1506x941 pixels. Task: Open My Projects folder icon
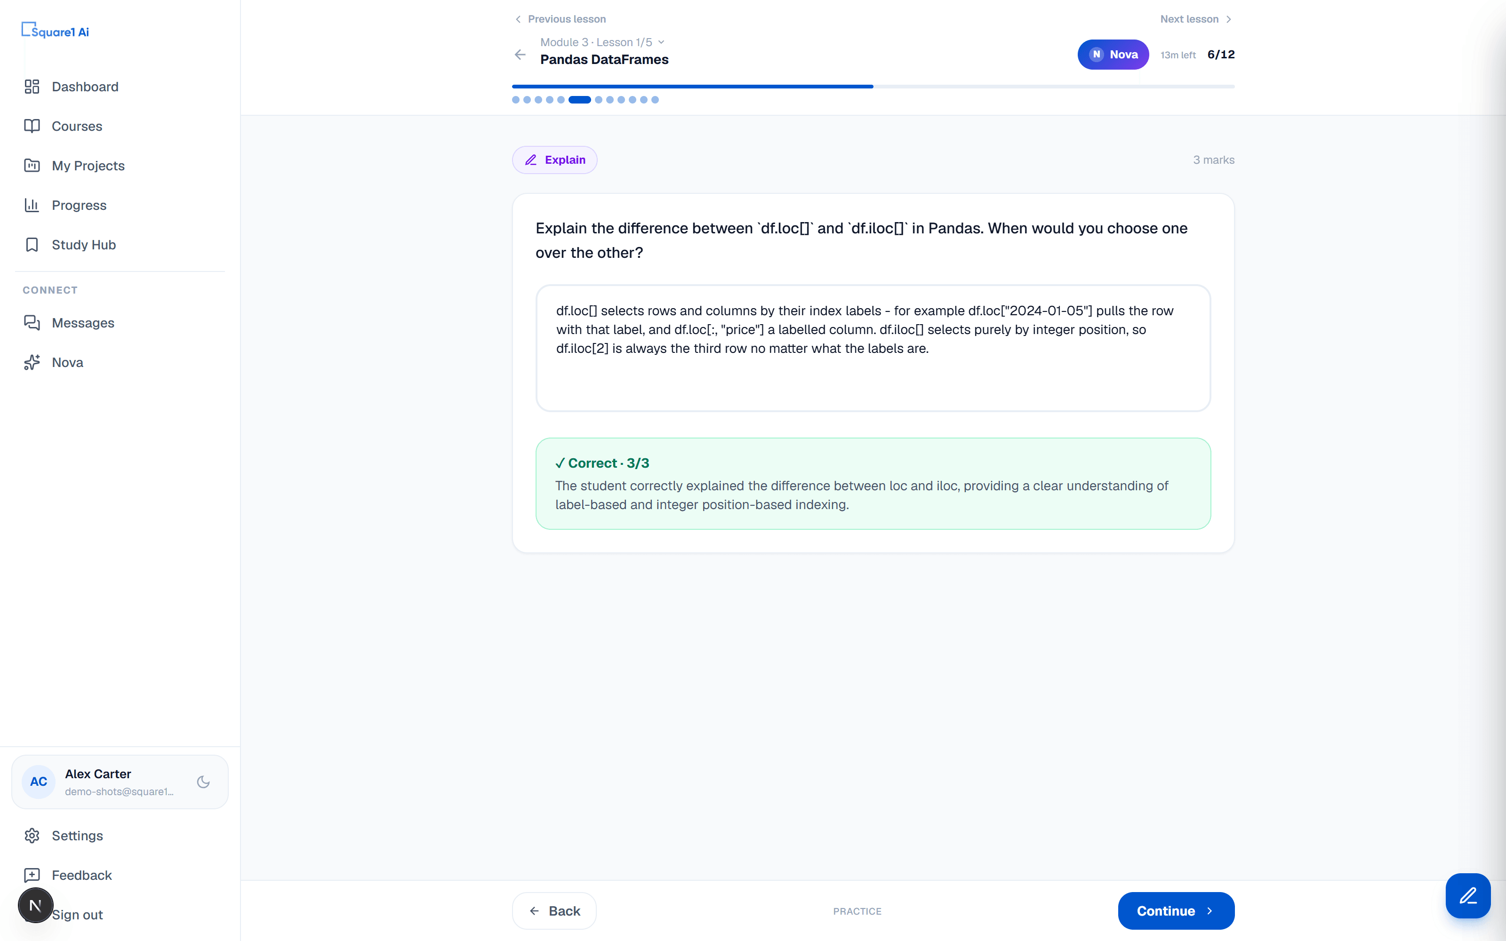(32, 166)
